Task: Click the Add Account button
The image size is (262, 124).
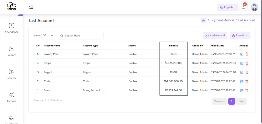Action: 215,35
